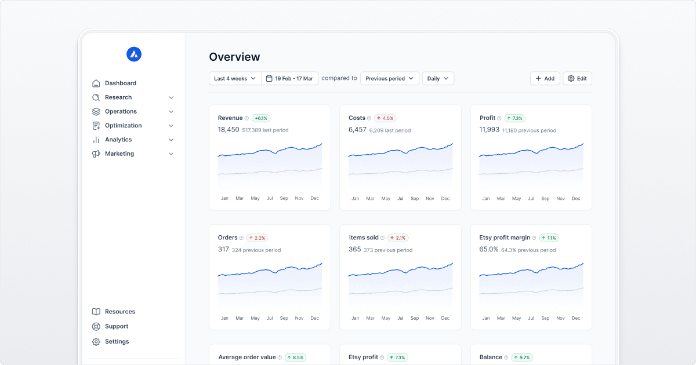Screen dimensions: 696x365
Task: Click the Orders 2.2% change badge
Action: (258, 238)
